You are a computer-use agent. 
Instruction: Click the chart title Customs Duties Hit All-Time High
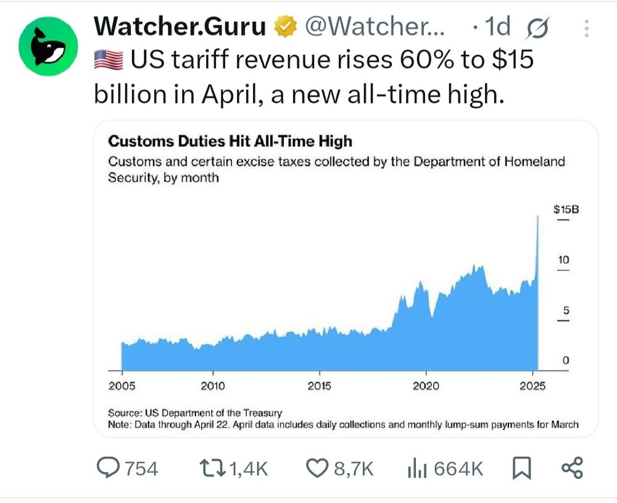(x=230, y=141)
